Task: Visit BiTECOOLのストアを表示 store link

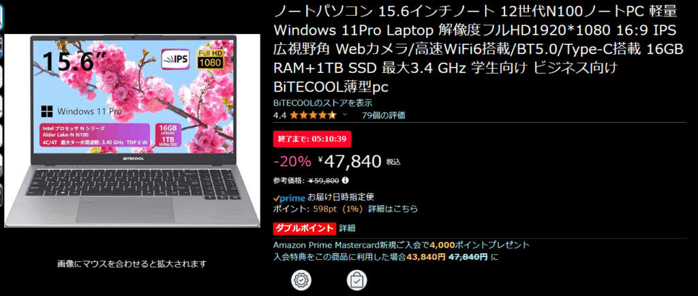Action: click(322, 103)
